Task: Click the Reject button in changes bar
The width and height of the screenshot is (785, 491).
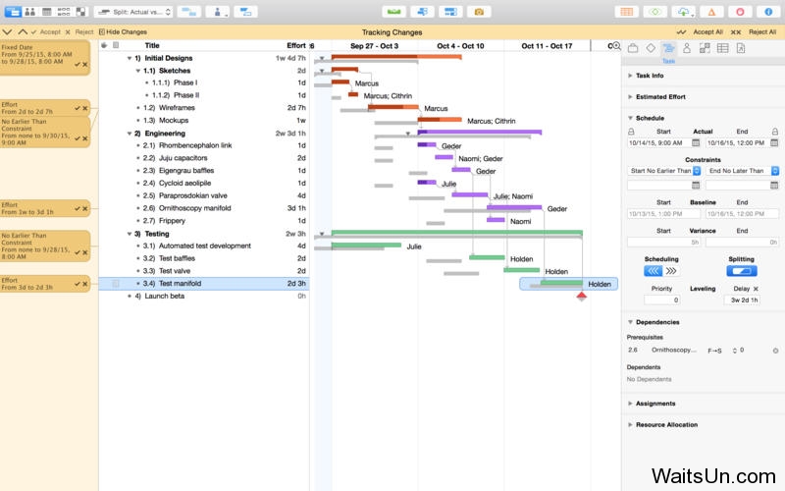Action: click(x=79, y=32)
